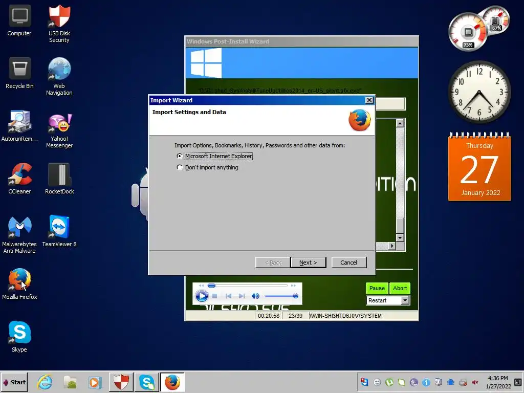
Task: Switch to Skype taskbar button
Action: coord(147,382)
